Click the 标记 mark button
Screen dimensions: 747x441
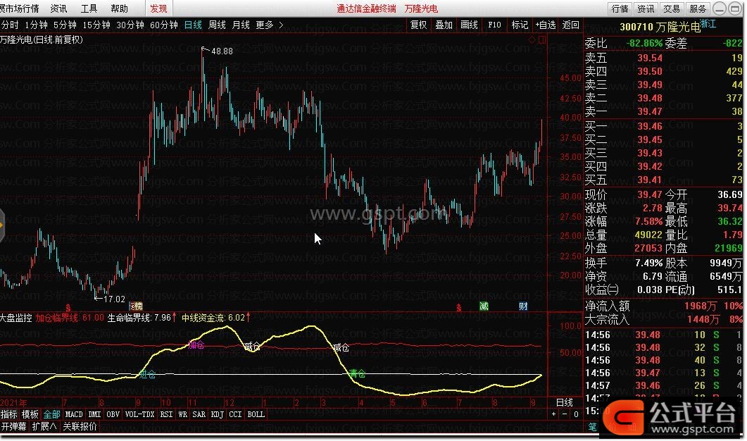[x=520, y=25]
